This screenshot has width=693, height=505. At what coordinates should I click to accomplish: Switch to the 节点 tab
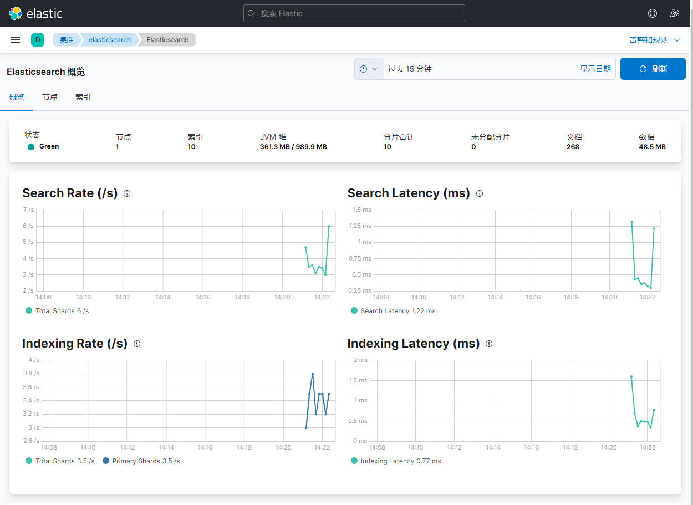pos(50,97)
